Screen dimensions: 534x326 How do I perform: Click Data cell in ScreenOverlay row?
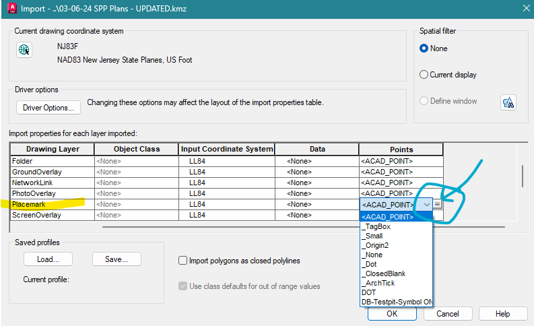(317, 216)
